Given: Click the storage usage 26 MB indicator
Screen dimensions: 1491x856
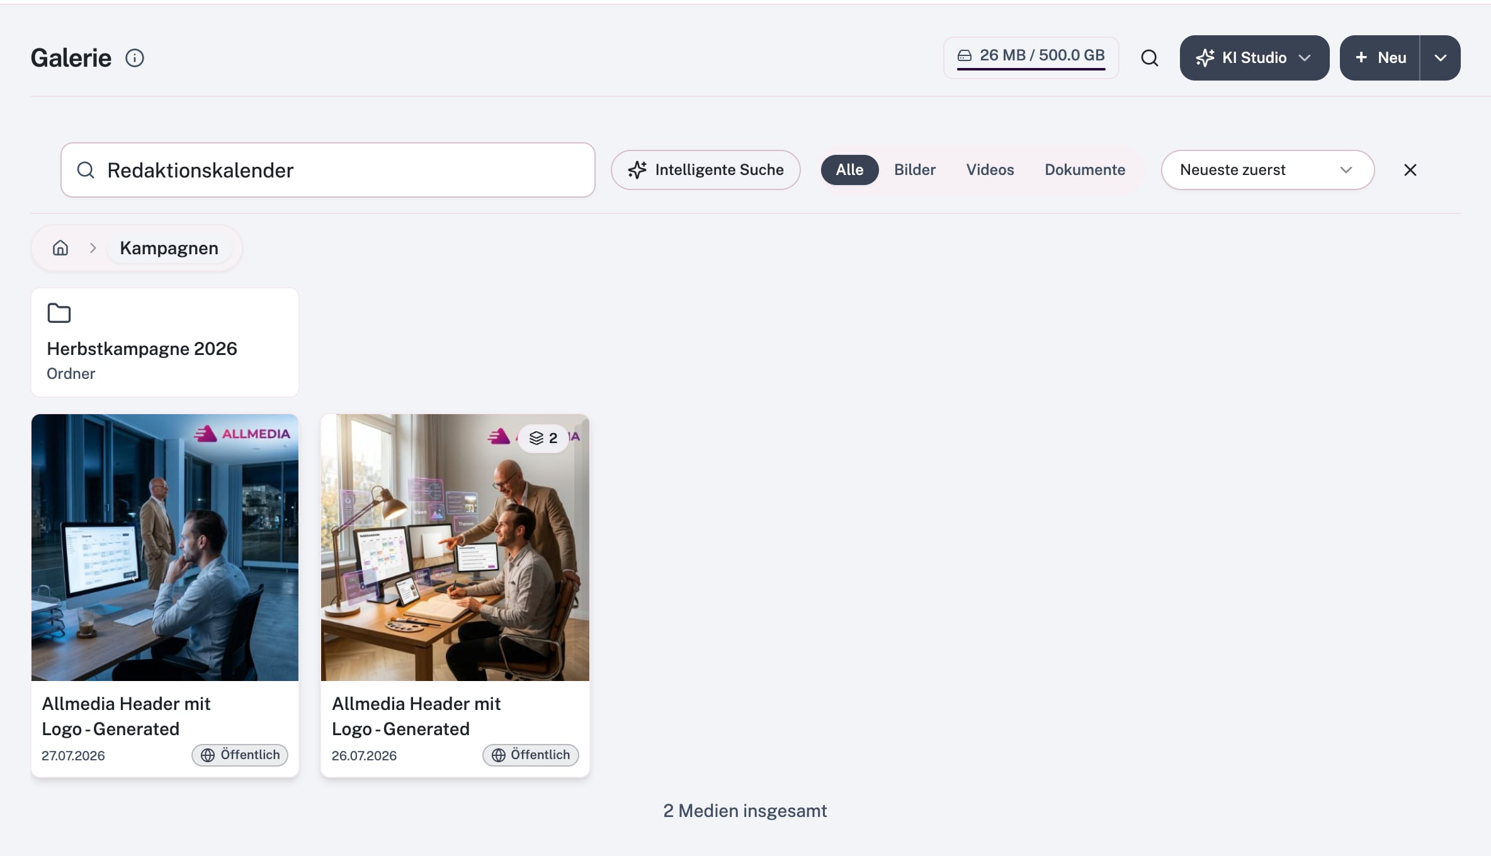Looking at the screenshot, I should tap(1031, 58).
